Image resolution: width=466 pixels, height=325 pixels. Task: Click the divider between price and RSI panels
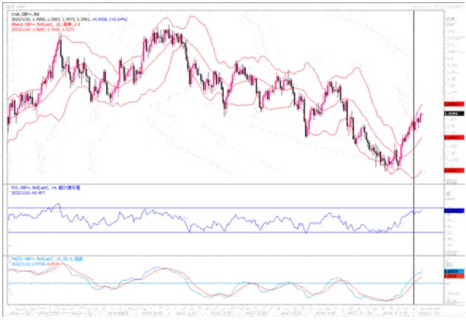click(x=222, y=182)
